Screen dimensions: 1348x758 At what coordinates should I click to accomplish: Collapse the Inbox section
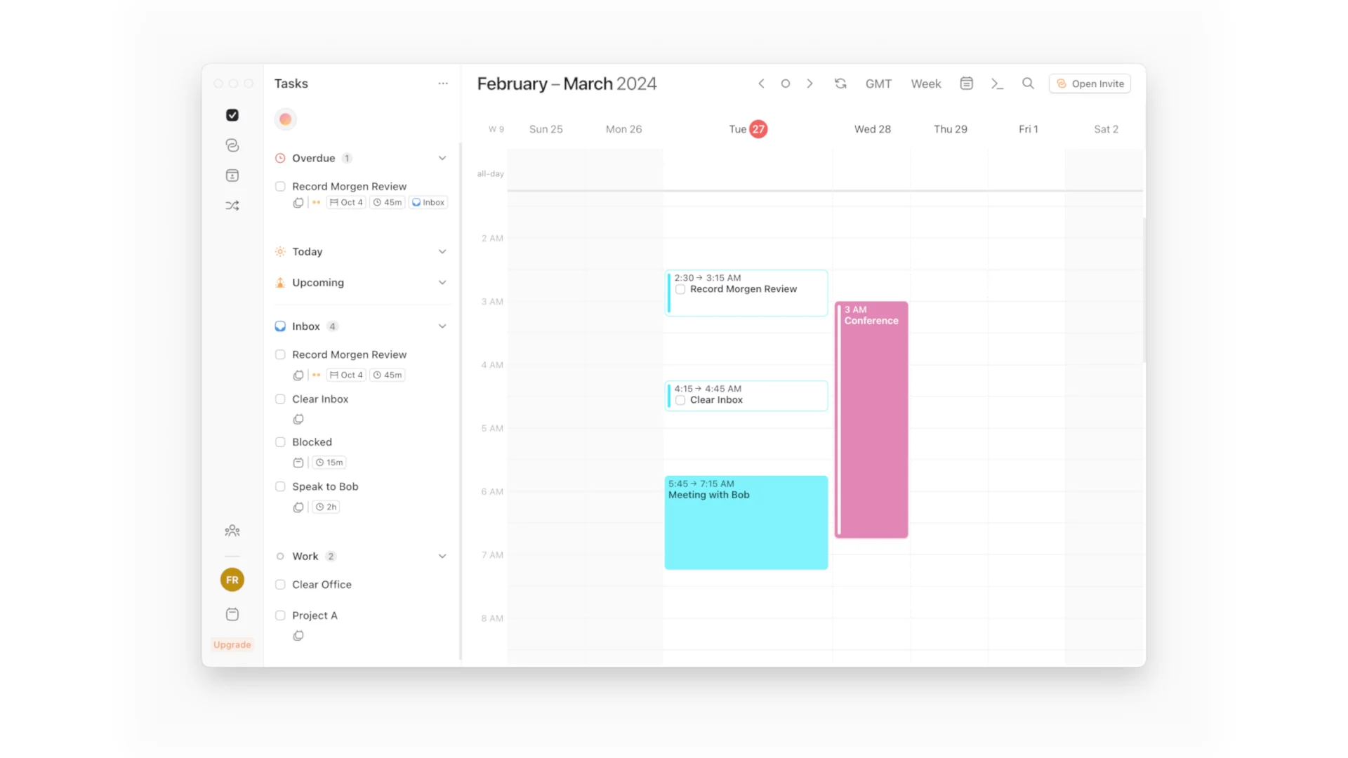tap(442, 326)
